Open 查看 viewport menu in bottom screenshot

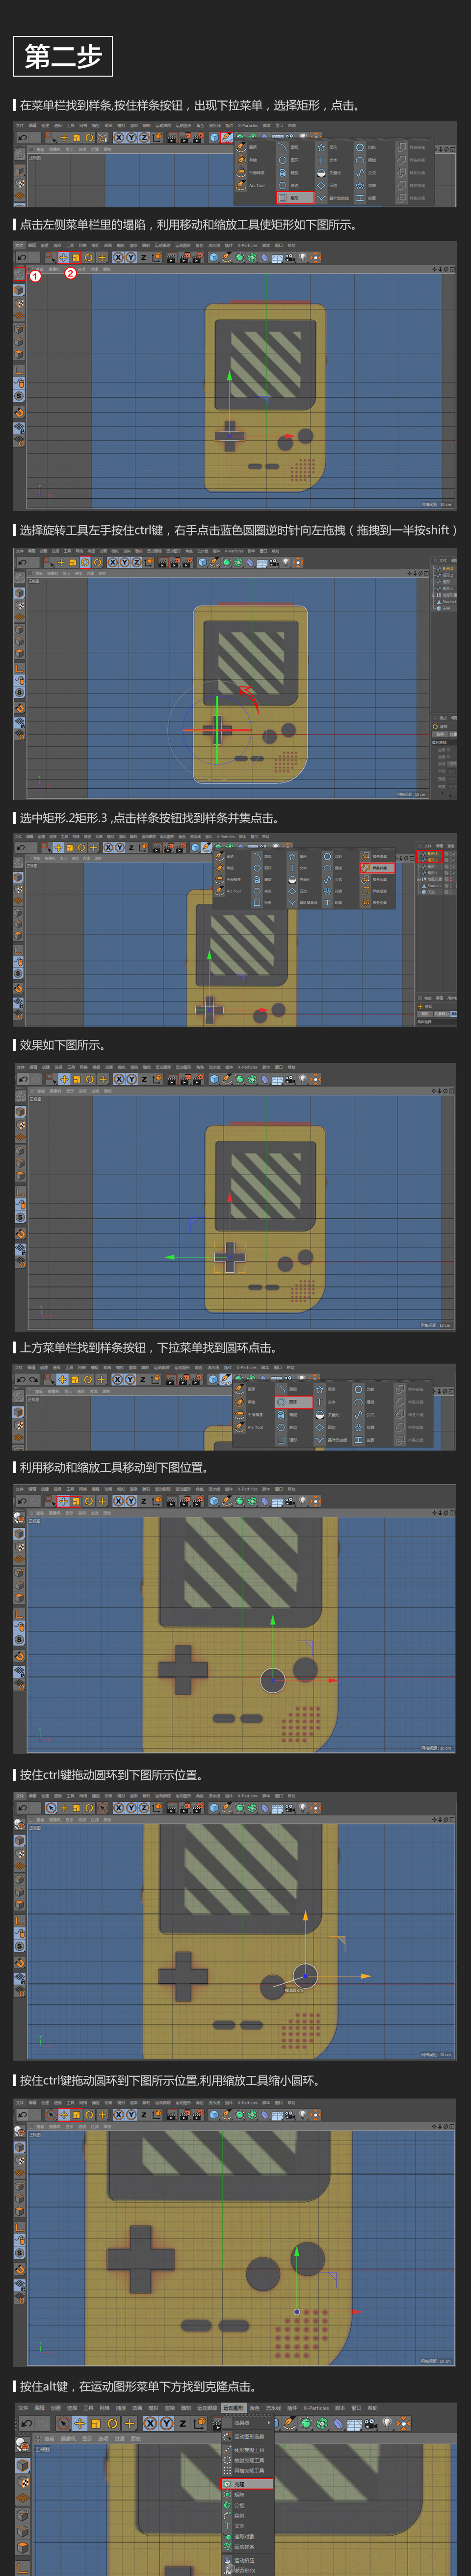[49, 2439]
